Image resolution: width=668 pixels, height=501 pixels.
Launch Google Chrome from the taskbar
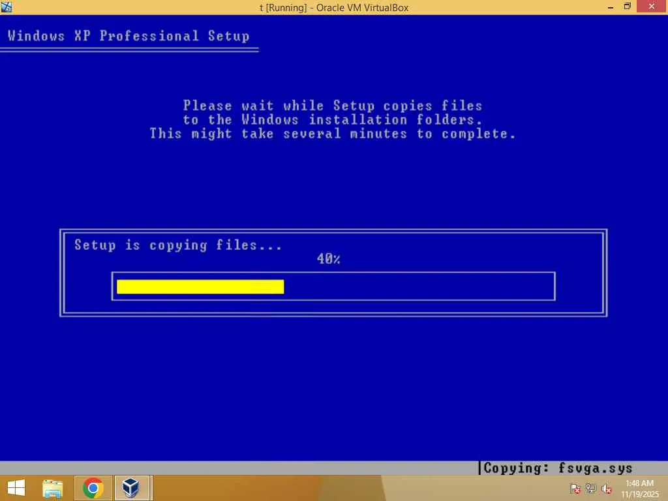point(93,488)
